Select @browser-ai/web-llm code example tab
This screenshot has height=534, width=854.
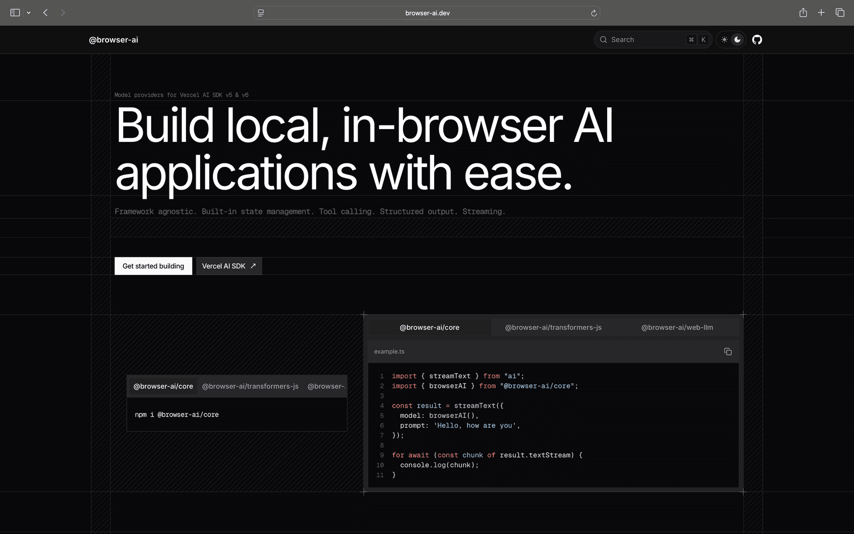tap(677, 328)
